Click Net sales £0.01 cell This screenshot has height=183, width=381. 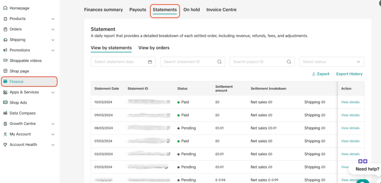click(264, 128)
